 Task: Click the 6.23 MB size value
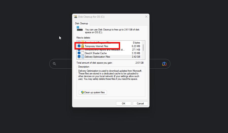pos(136,46)
